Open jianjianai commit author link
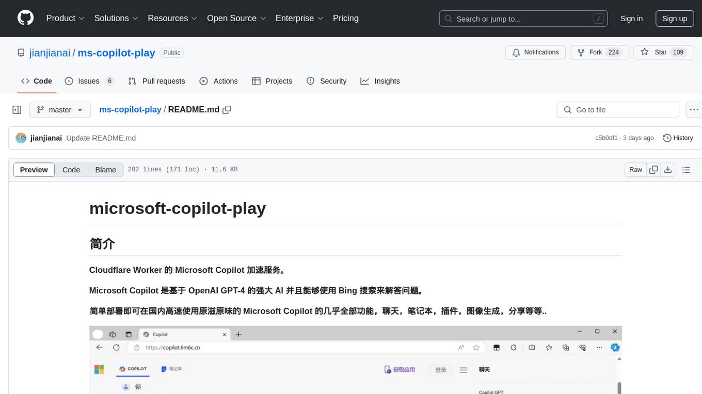Viewport: 702px width, 394px height. [46, 138]
